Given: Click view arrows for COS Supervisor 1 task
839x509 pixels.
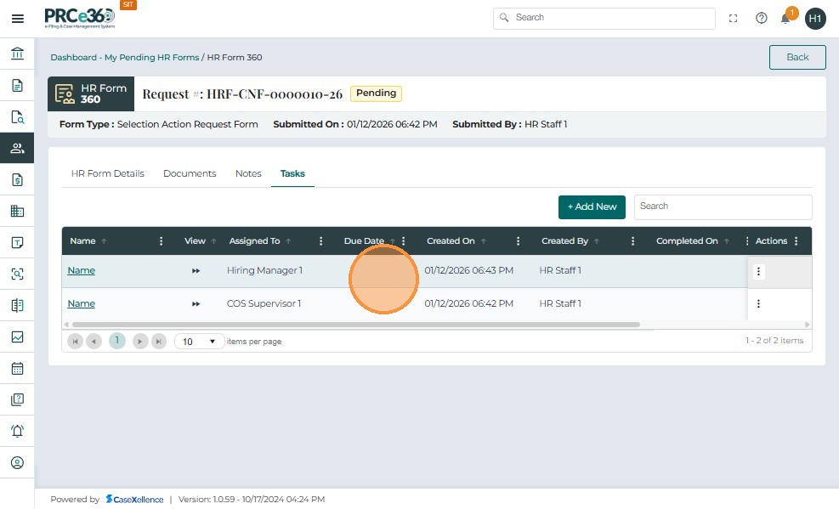Looking at the screenshot, I should (x=196, y=303).
